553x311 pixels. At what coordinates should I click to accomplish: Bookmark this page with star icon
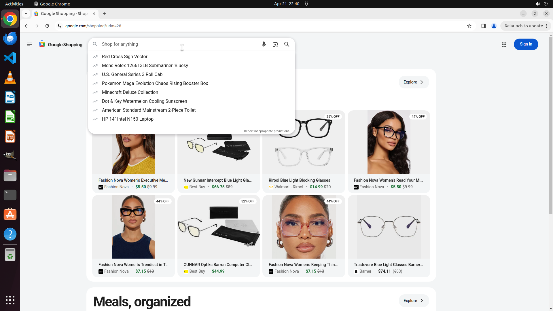click(x=469, y=26)
